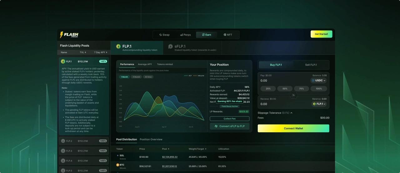Click the SOL token icon in Pool Distribution
Viewport: 400px width, 173px height.
(x=118, y=156)
